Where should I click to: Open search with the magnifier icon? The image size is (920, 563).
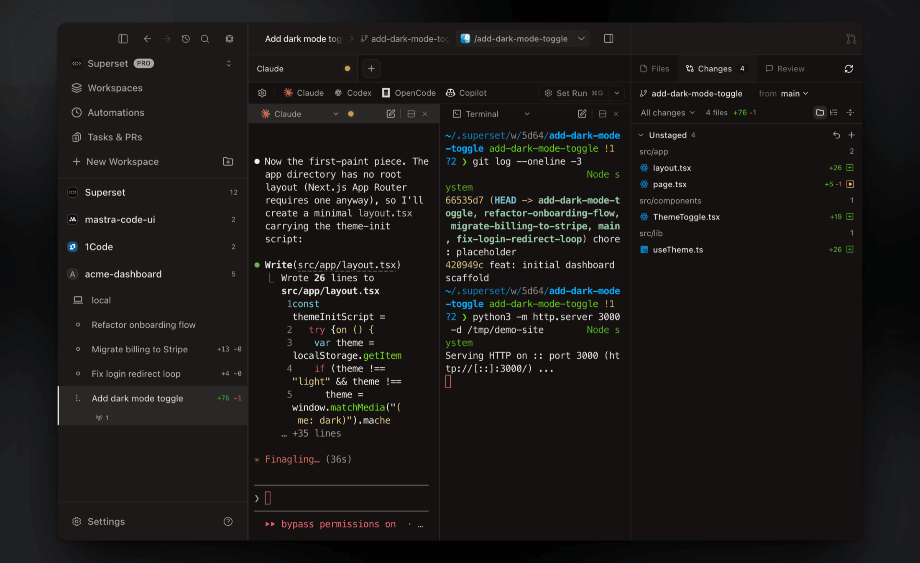(205, 39)
